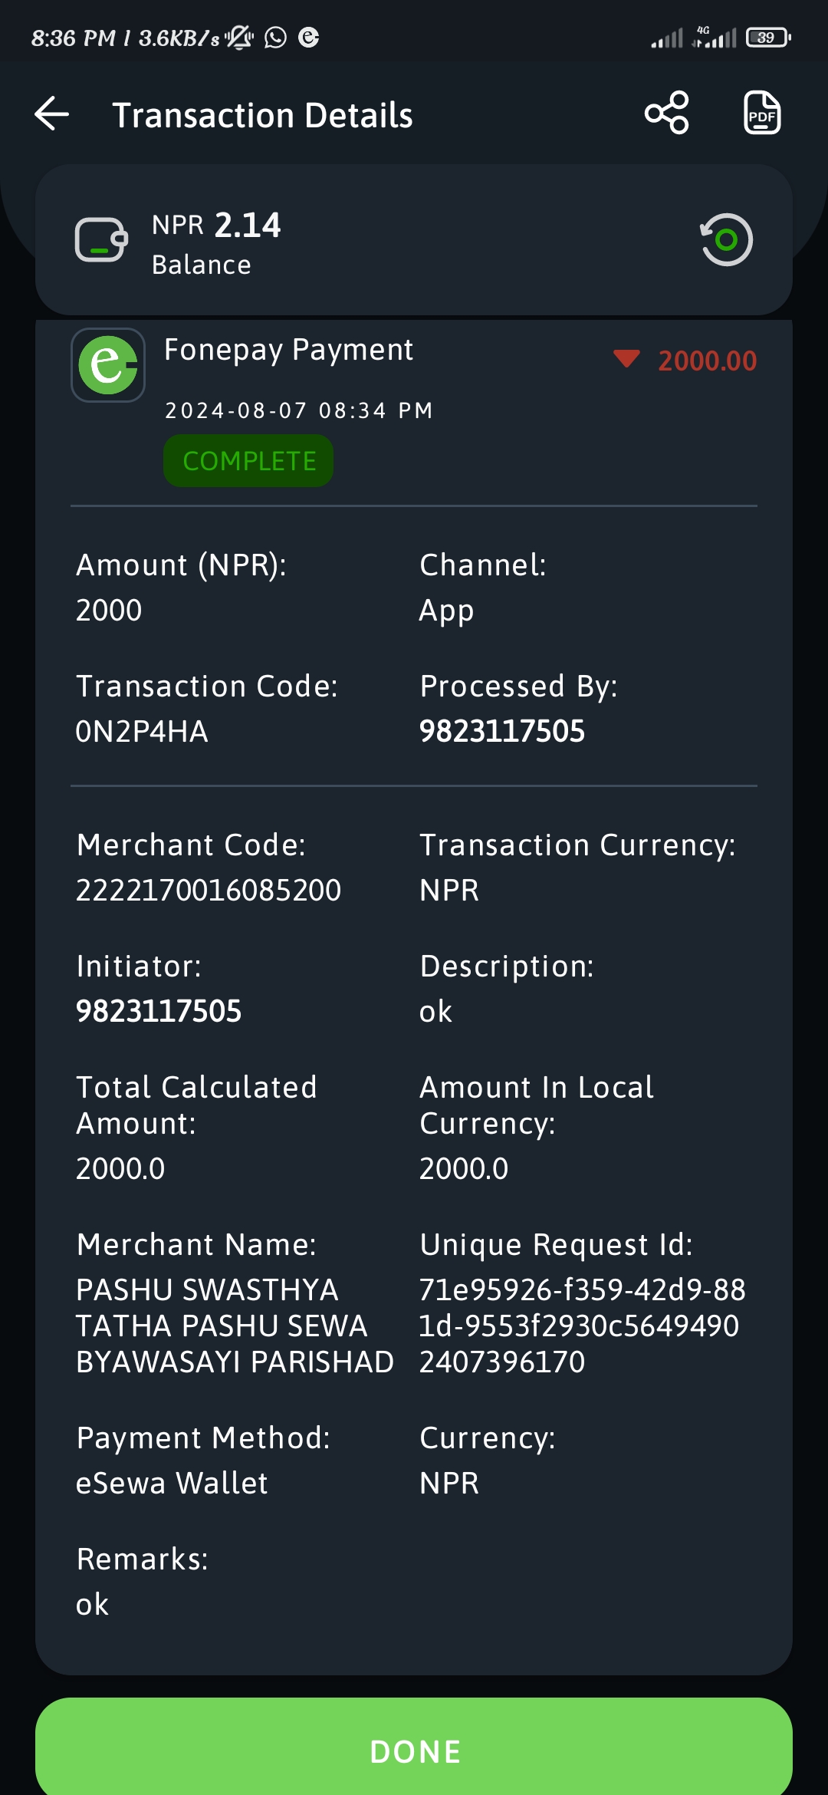Image resolution: width=828 pixels, height=1795 pixels.
Task: Download the receipt as PDF
Action: (x=762, y=113)
